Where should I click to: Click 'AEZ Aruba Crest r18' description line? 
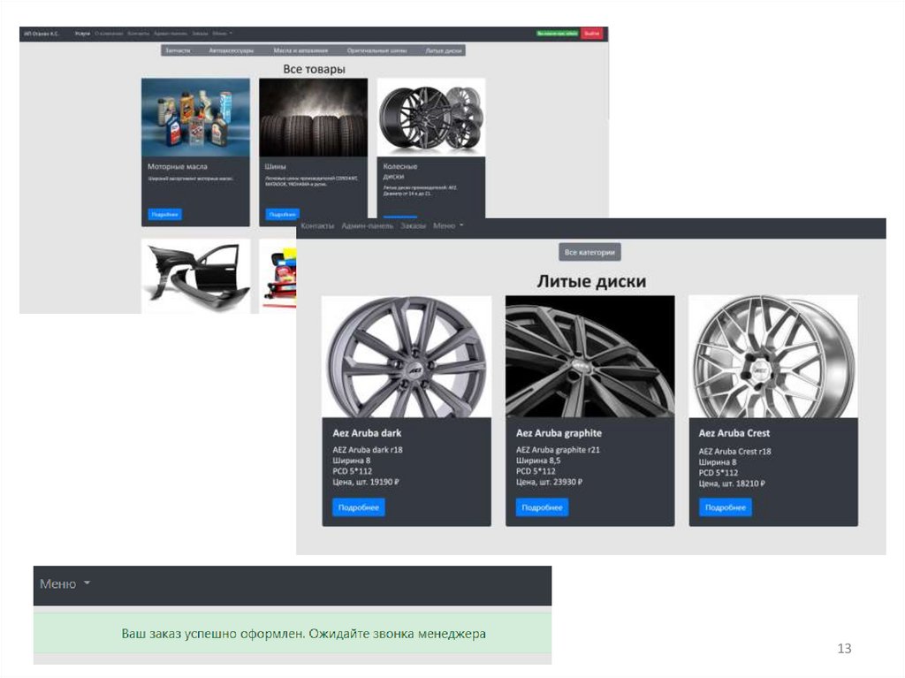point(734,451)
